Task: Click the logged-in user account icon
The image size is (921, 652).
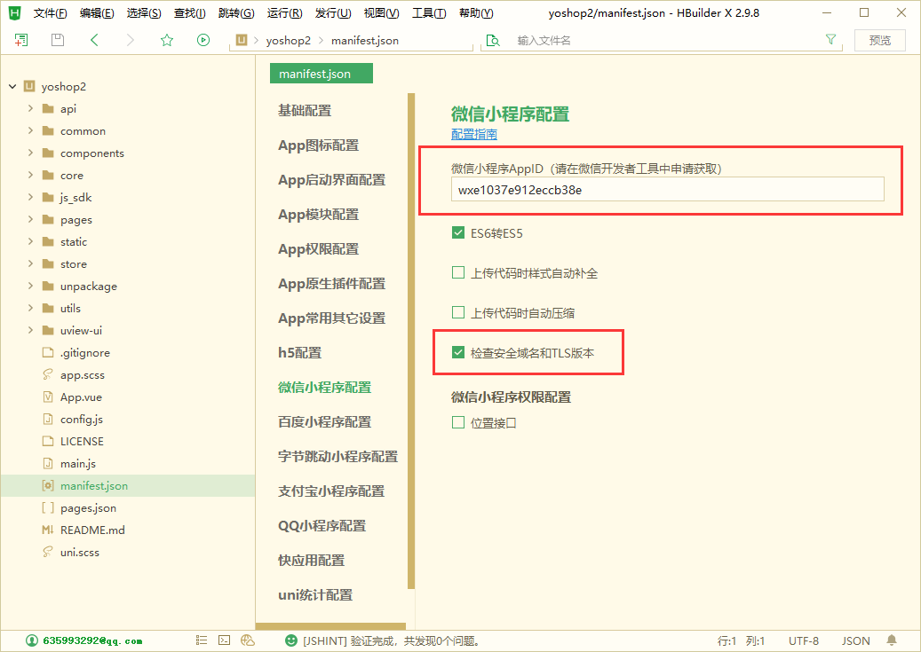Action: [32, 640]
